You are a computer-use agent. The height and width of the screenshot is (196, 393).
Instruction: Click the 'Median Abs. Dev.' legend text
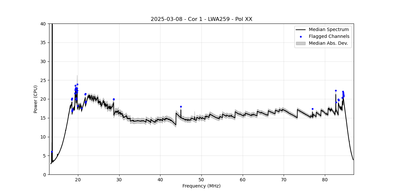click(328, 43)
